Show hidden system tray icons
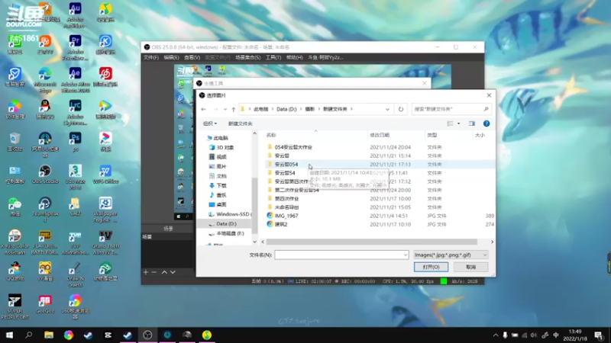The image size is (611, 343). coord(496,335)
